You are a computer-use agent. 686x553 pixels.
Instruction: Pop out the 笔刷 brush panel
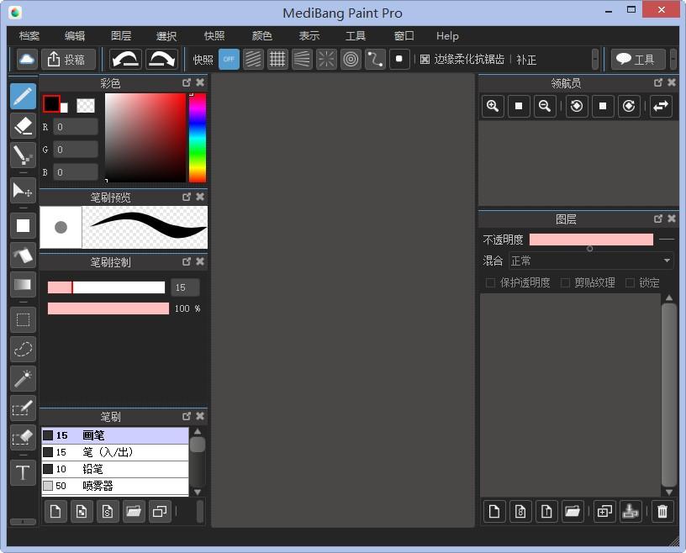(x=186, y=415)
